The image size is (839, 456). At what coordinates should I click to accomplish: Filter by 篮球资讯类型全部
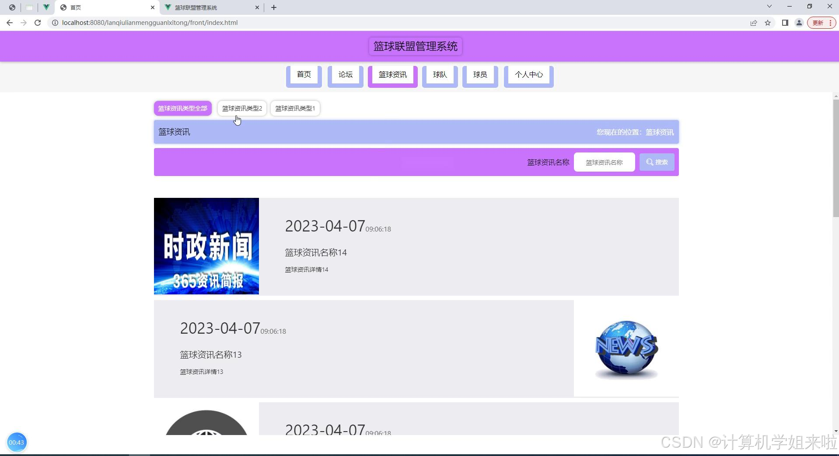[x=183, y=108]
